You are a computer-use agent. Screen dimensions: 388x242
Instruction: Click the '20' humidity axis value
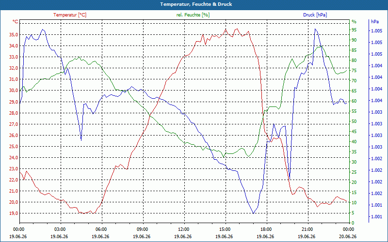click(354, 182)
